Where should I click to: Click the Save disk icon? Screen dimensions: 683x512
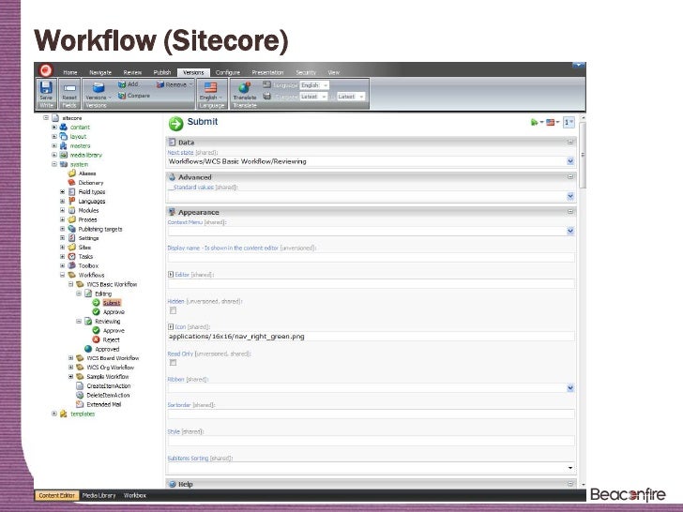tap(46, 87)
